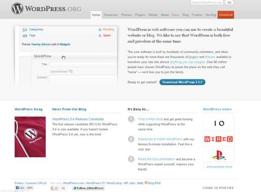This screenshot has height=192, width=261.
Task: Click the Download & Install WordPress link
Action: pyautogui.click(x=160, y=139)
